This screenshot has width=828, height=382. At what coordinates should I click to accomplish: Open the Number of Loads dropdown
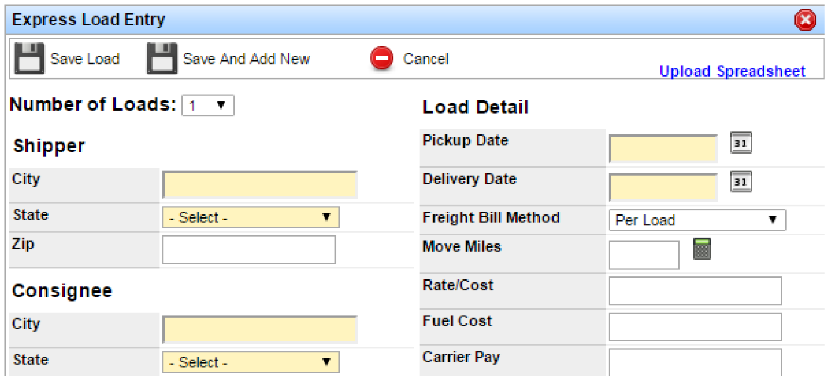pos(208,106)
